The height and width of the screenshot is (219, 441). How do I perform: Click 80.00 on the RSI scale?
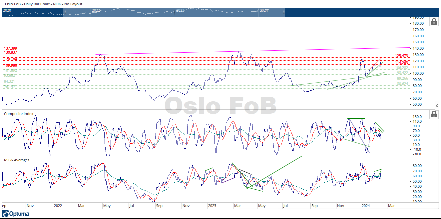coord(418,166)
